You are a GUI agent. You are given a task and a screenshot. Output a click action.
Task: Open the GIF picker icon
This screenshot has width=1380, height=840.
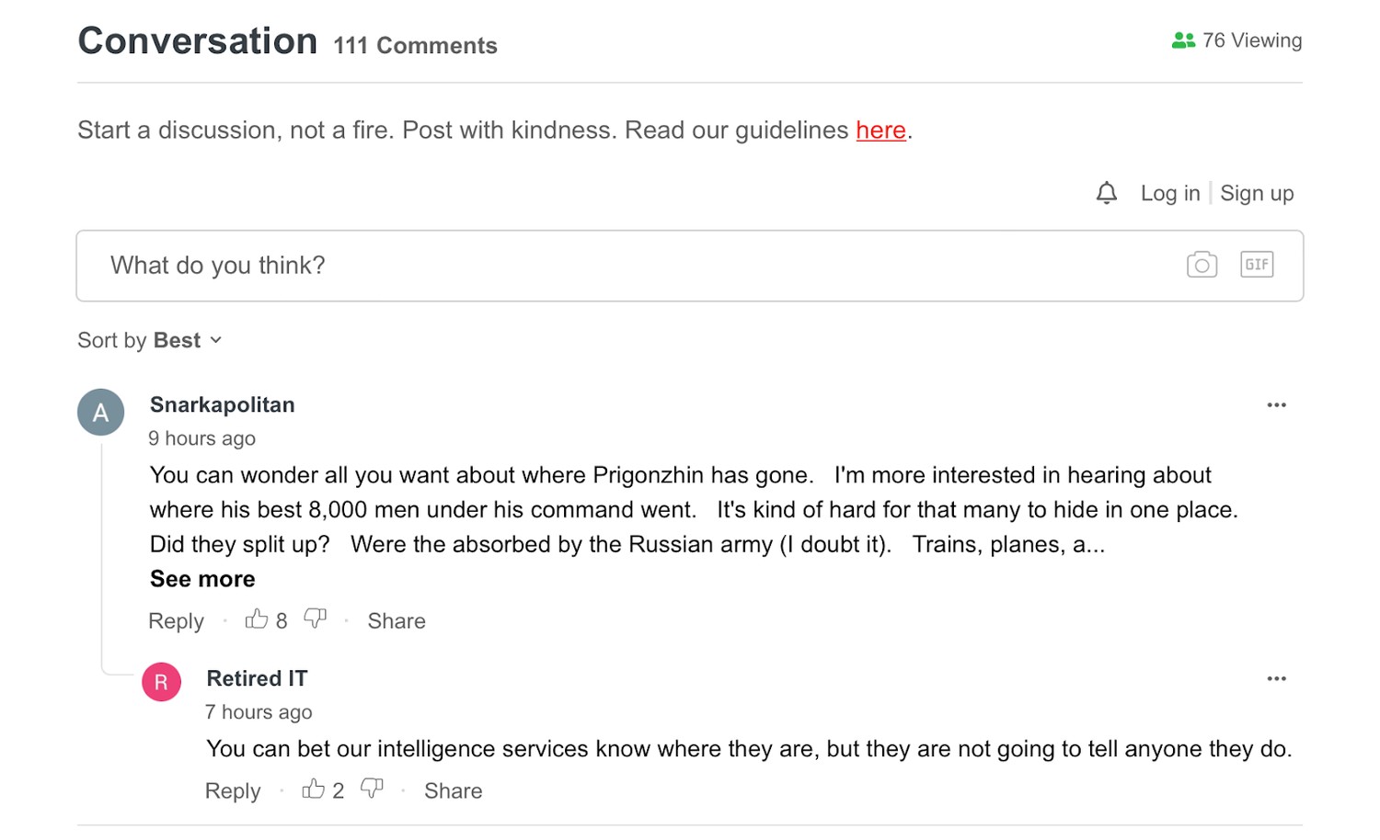pos(1256,265)
